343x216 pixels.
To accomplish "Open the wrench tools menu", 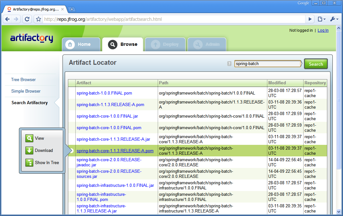I will 334,19.
